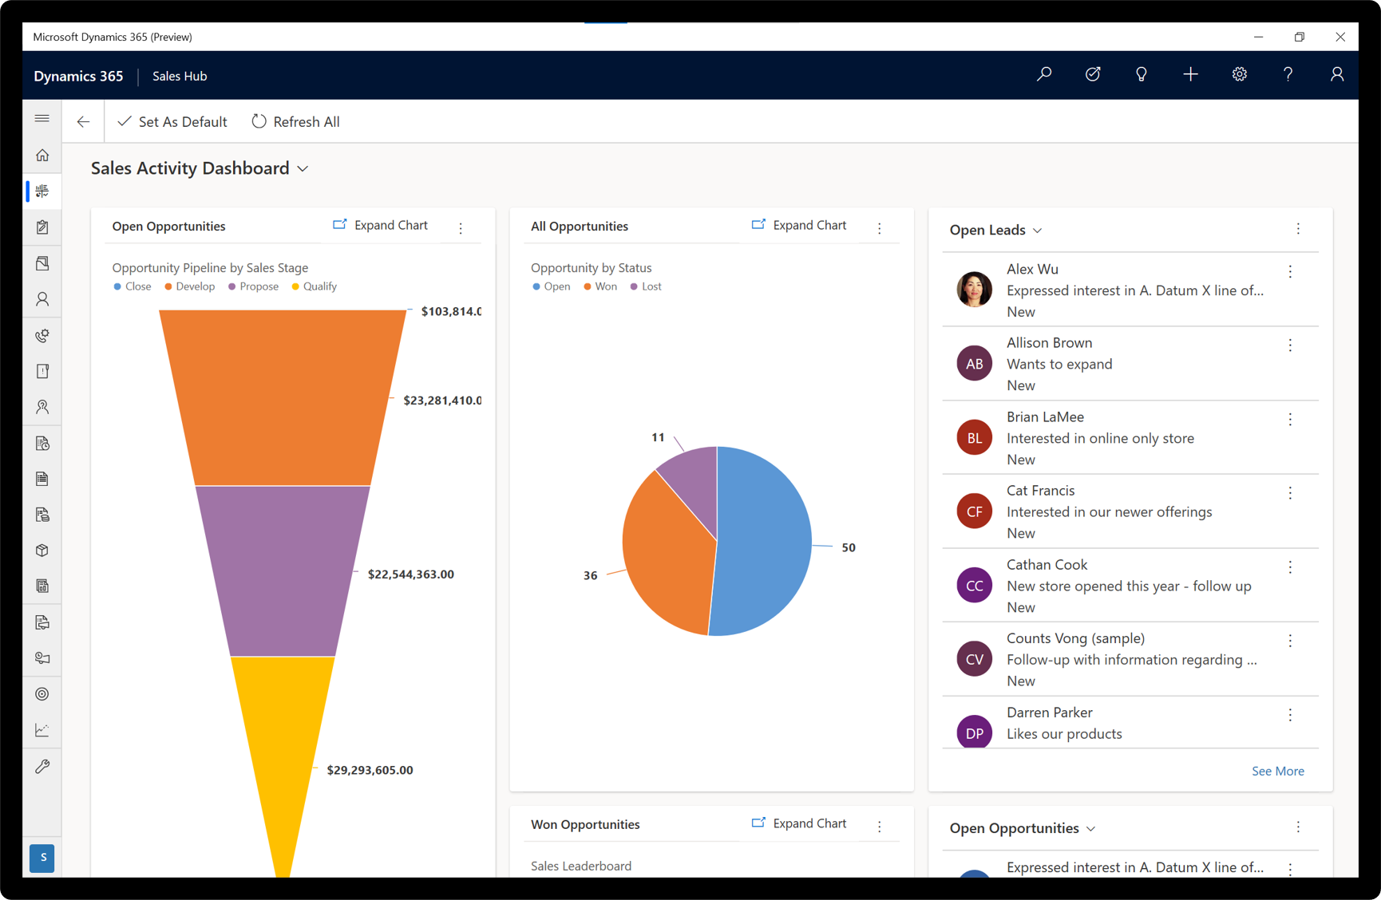Select the Home icon in the sidebar

coord(42,155)
